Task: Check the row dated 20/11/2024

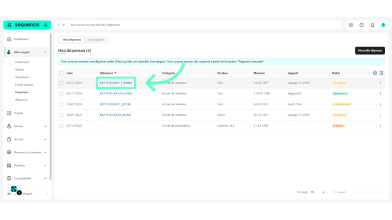Action: click(62, 94)
